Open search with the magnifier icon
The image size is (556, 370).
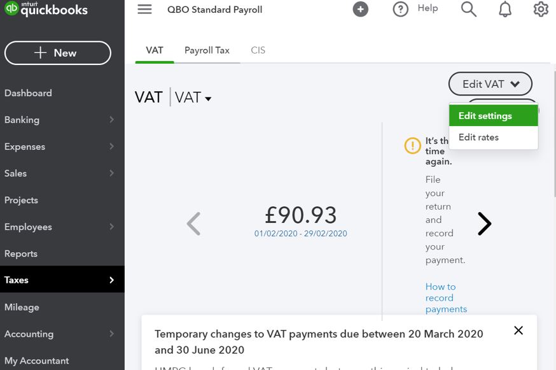469,10
